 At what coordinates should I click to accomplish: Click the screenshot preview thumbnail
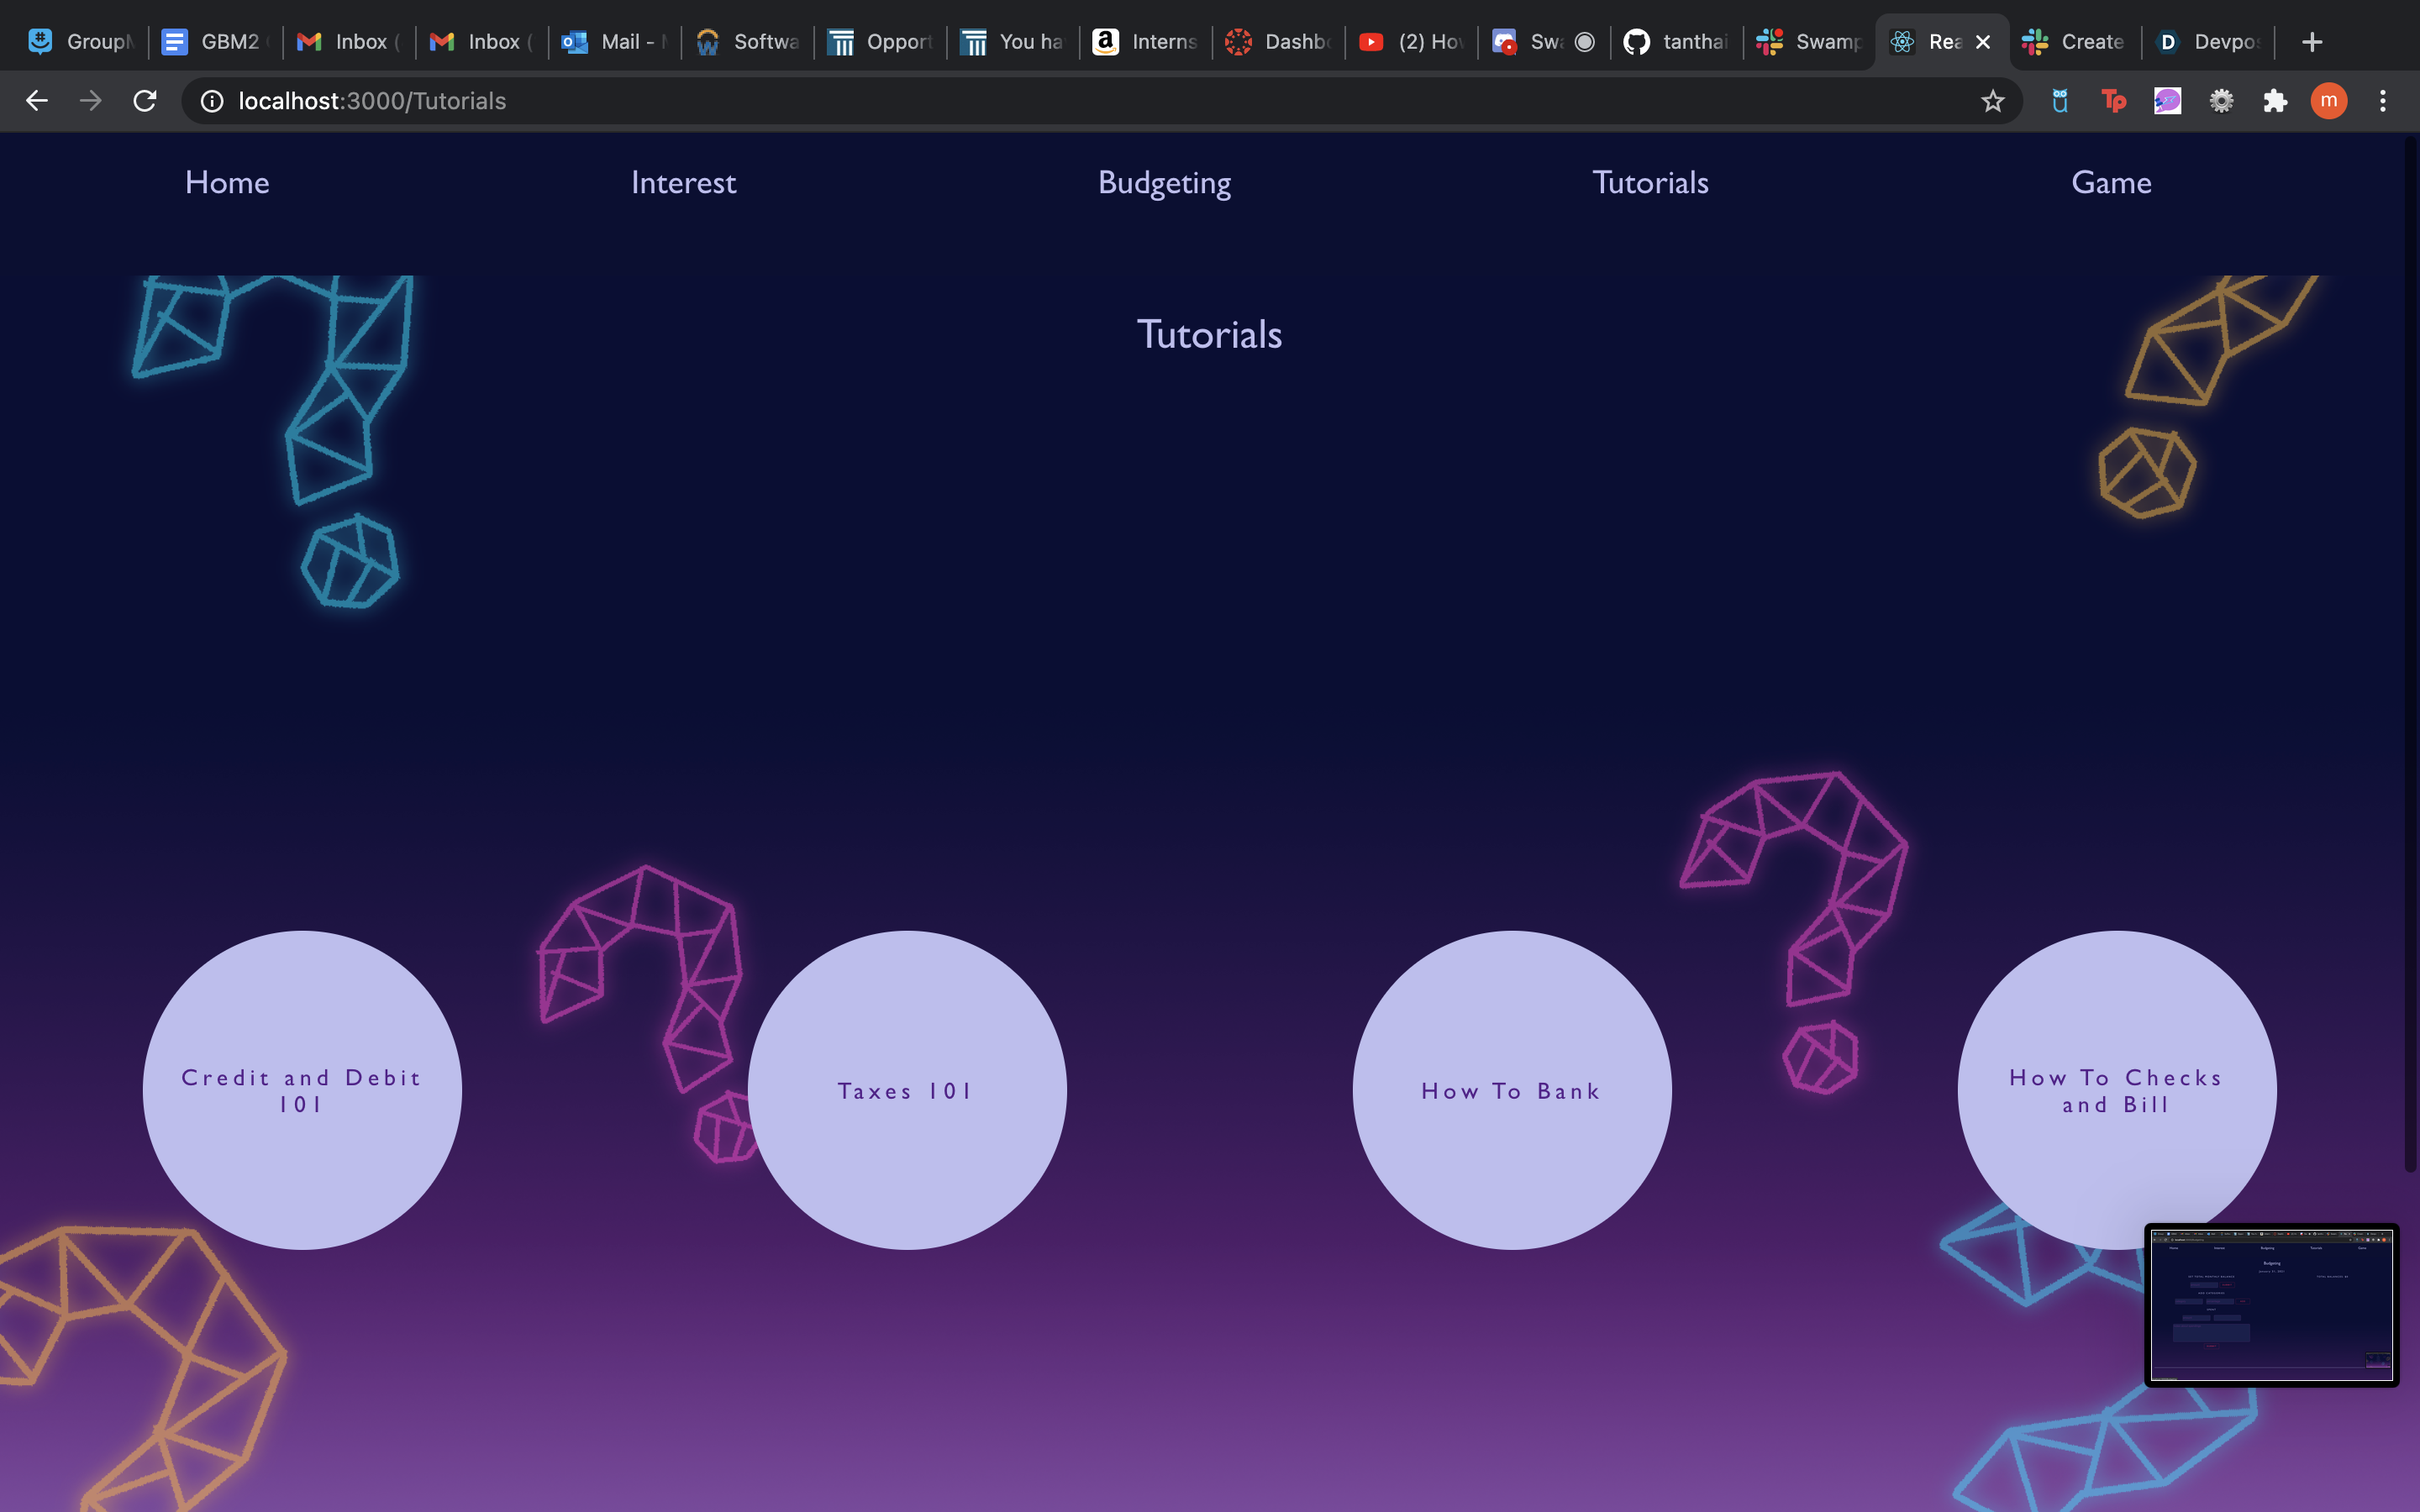(x=2271, y=1305)
